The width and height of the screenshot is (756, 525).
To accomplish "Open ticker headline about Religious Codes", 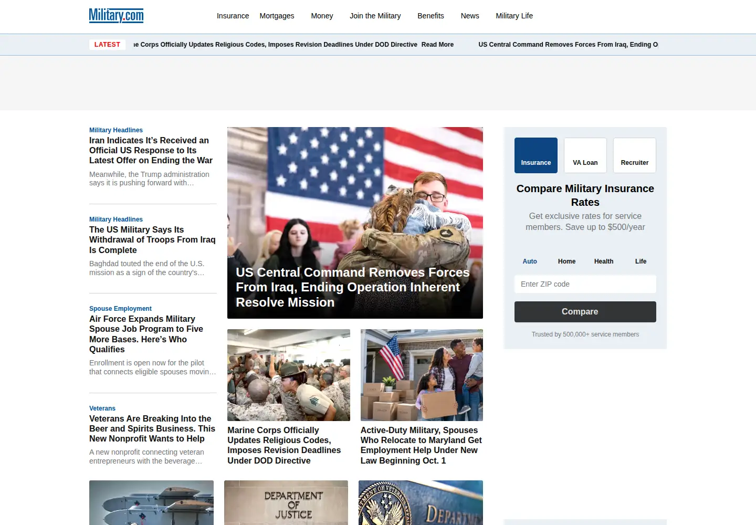I will (x=276, y=45).
